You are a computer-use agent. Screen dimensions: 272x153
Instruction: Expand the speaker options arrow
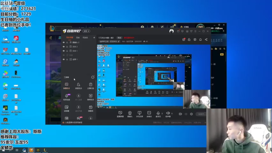pos(172,114)
